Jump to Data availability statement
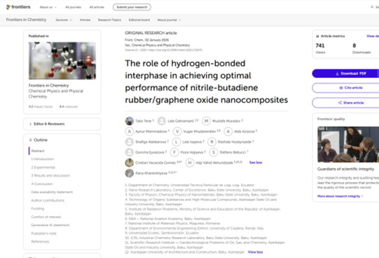379x258 pixels. pyautogui.click(x=52, y=192)
